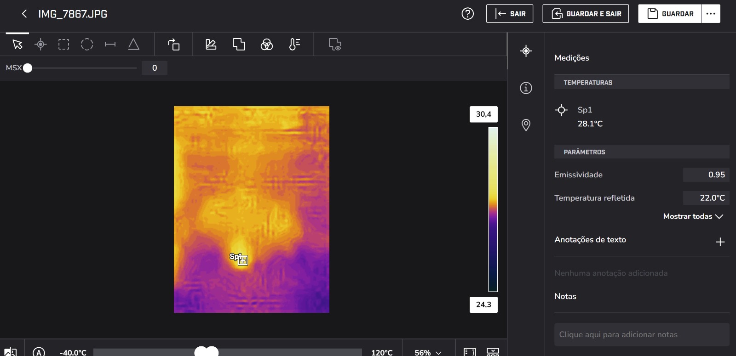736x356 pixels.
Task: Go back using the arrow beside IMG_7867.JPG
Action: 24,14
